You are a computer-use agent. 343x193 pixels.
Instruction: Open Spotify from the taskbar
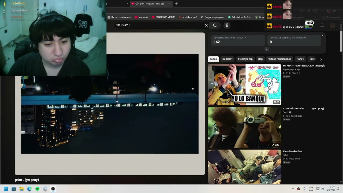tap(37, 189)
